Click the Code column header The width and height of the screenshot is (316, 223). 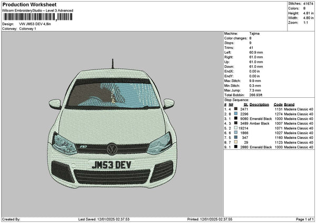click(278, 105)
